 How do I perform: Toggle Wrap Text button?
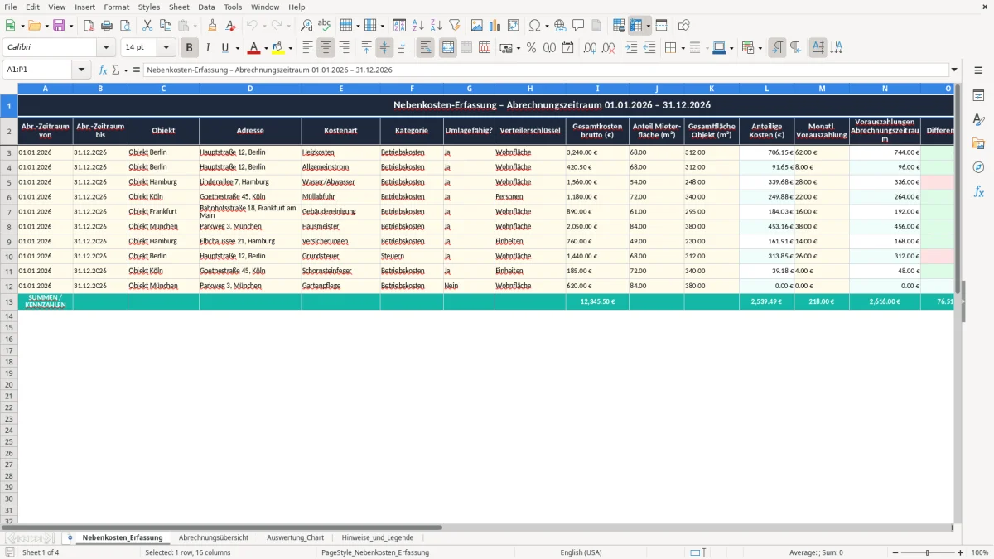(x=426, y=48)
